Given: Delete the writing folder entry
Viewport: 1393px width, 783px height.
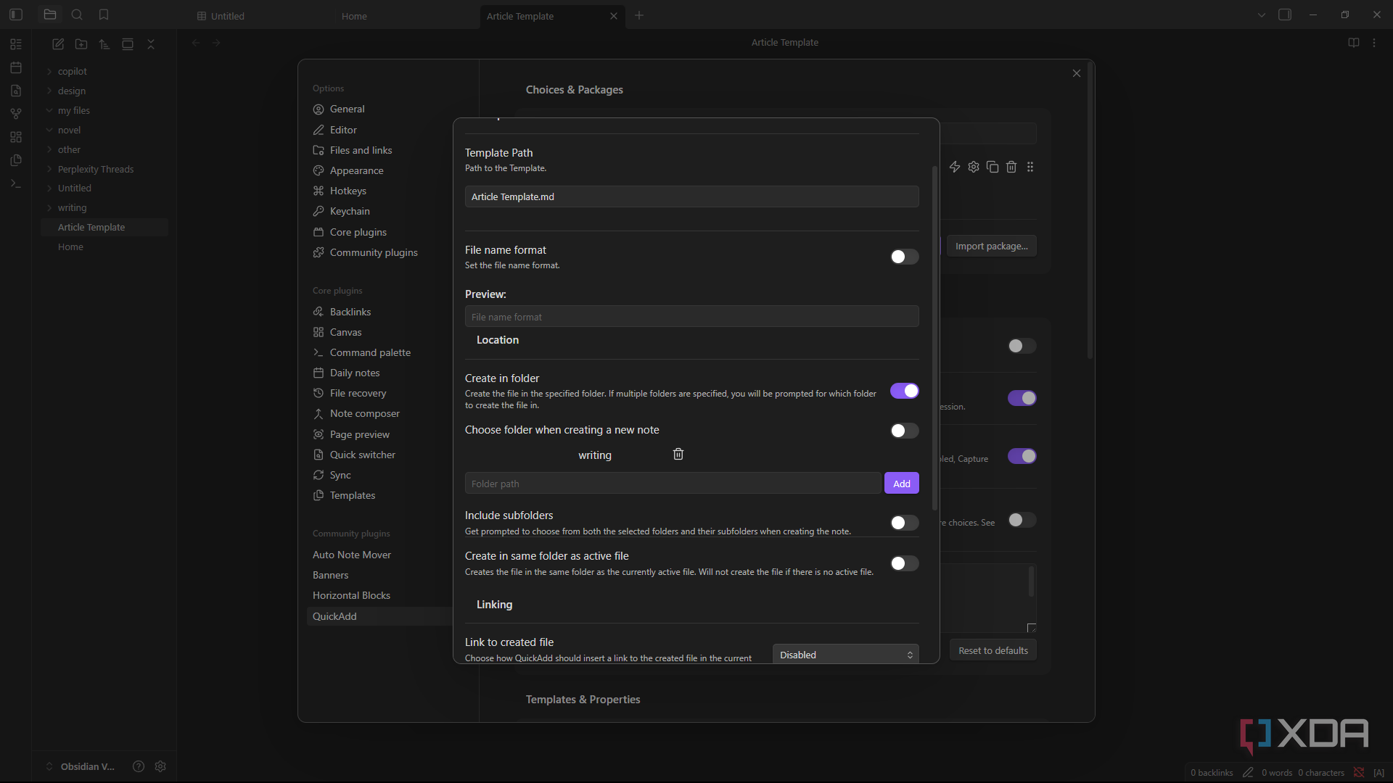Looking at the screenshot, I should pyautogui.click(x=678, y=454).
